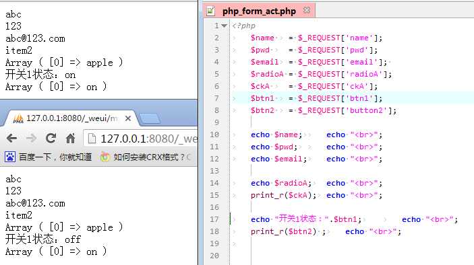Click line number 7 in the gutter
Screen dimensions: 474x265
tap(216, 98)
